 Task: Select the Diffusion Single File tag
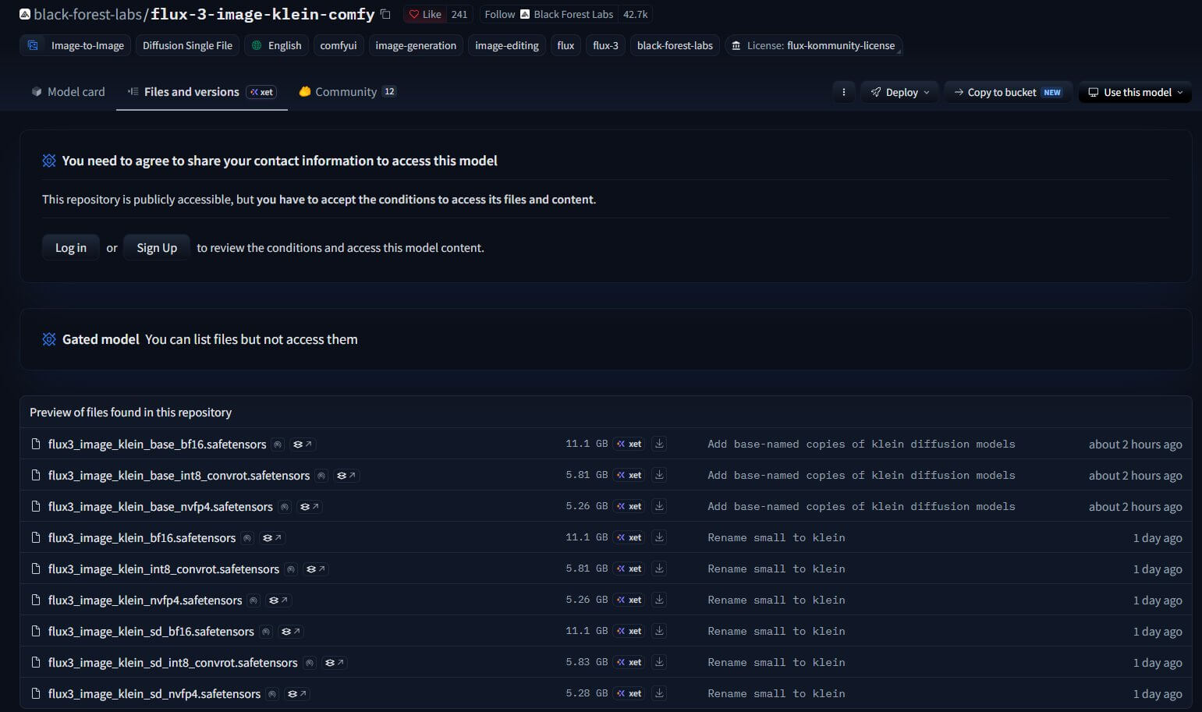(187, 45)
